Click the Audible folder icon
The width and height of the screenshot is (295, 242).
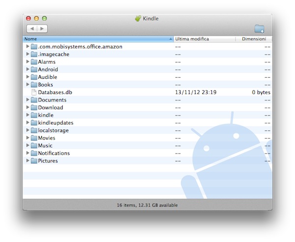(34, 77)
